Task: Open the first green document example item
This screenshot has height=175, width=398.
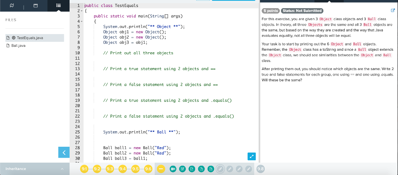Action: 192,169
